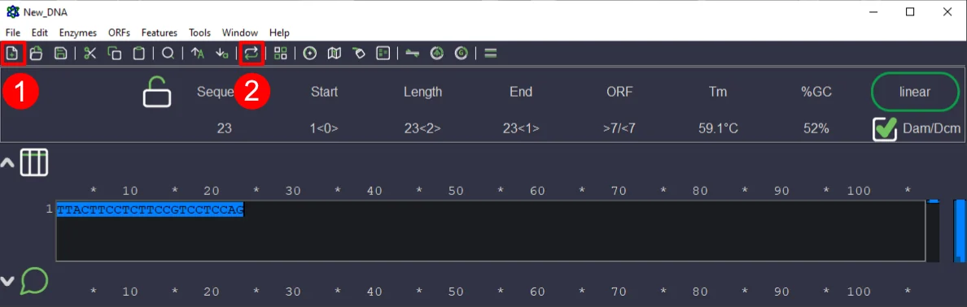This screenshot has height=307, width=967.
Task: Expand the comments panel with the down chevron
Action: click(x=7, y=280)
